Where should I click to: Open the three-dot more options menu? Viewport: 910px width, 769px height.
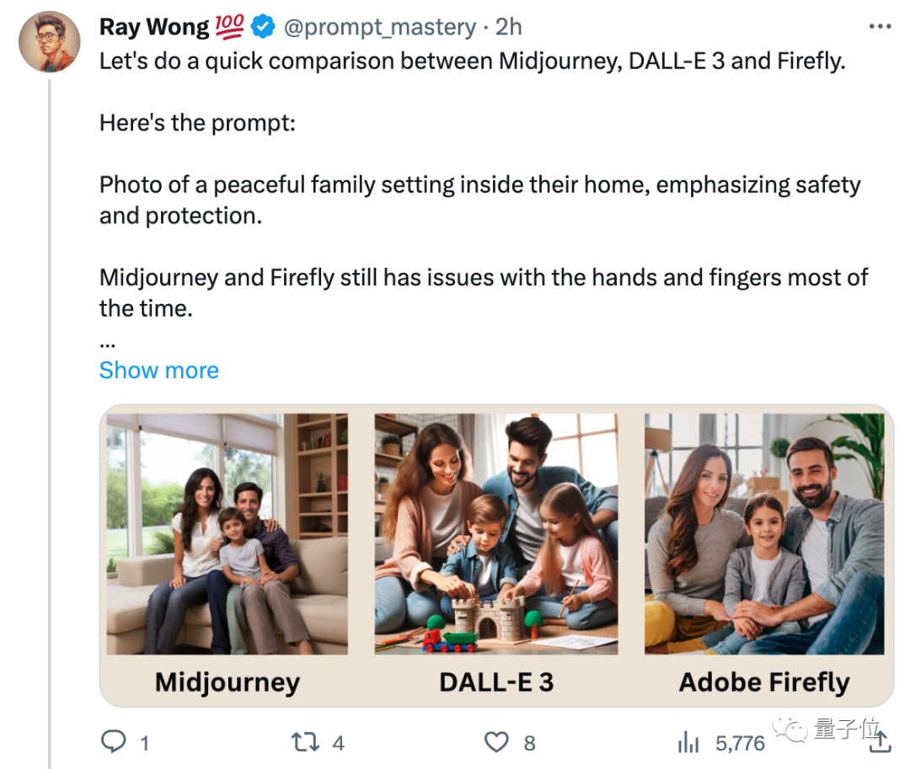879,27
